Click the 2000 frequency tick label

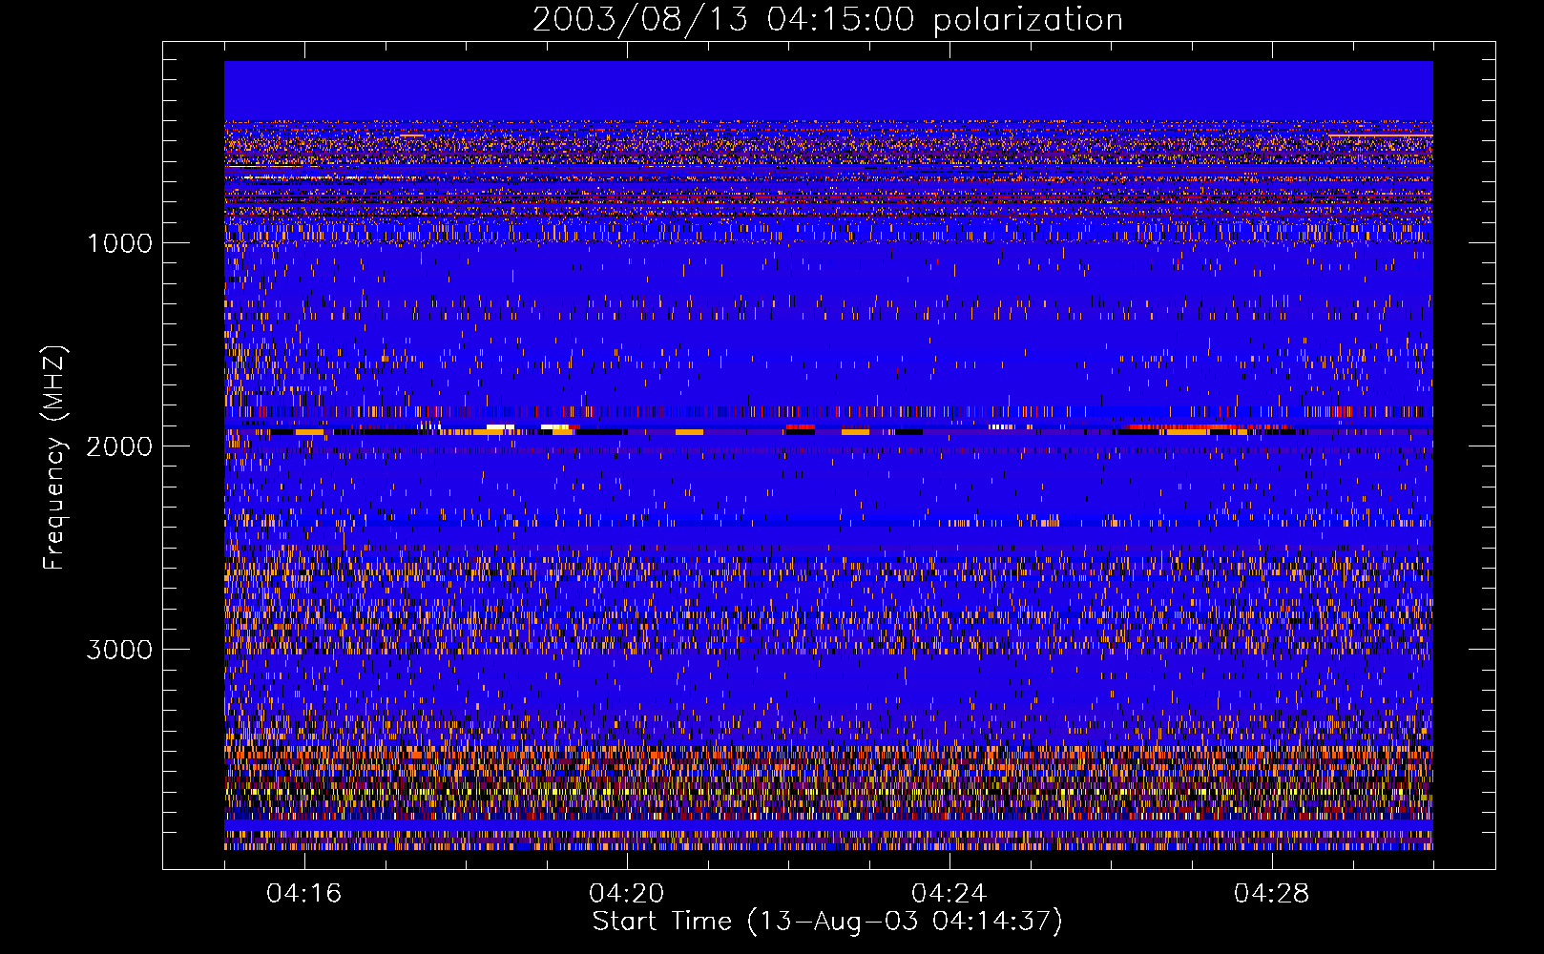[119, 446]
